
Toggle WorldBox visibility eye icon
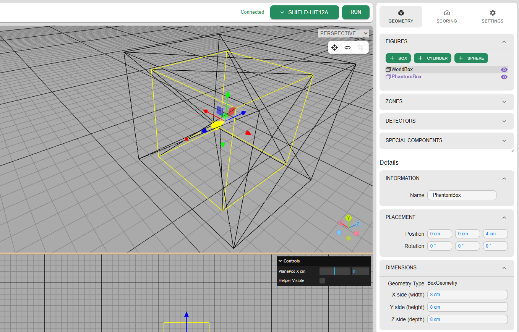click(x=504, y=70)
